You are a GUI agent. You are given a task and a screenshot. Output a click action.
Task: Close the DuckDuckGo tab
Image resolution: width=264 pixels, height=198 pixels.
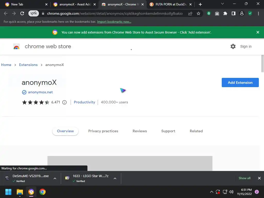coord(191,4)
